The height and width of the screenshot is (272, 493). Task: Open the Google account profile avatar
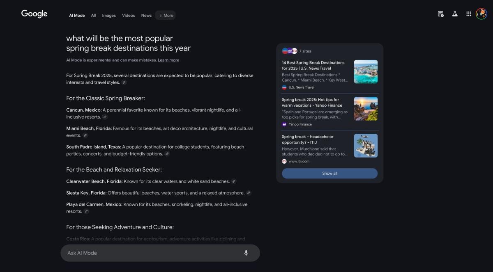click(481, 14)
